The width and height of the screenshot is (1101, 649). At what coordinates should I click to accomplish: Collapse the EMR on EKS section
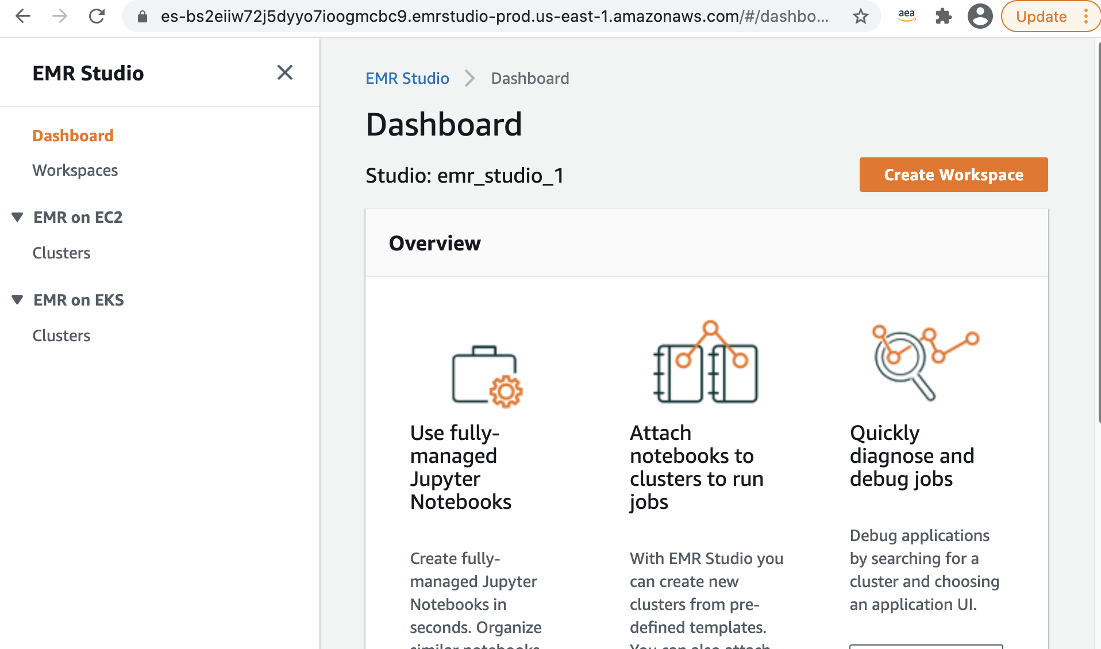click(x=17, y=300)
